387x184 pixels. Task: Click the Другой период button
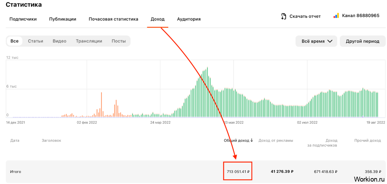coord(363,41)
